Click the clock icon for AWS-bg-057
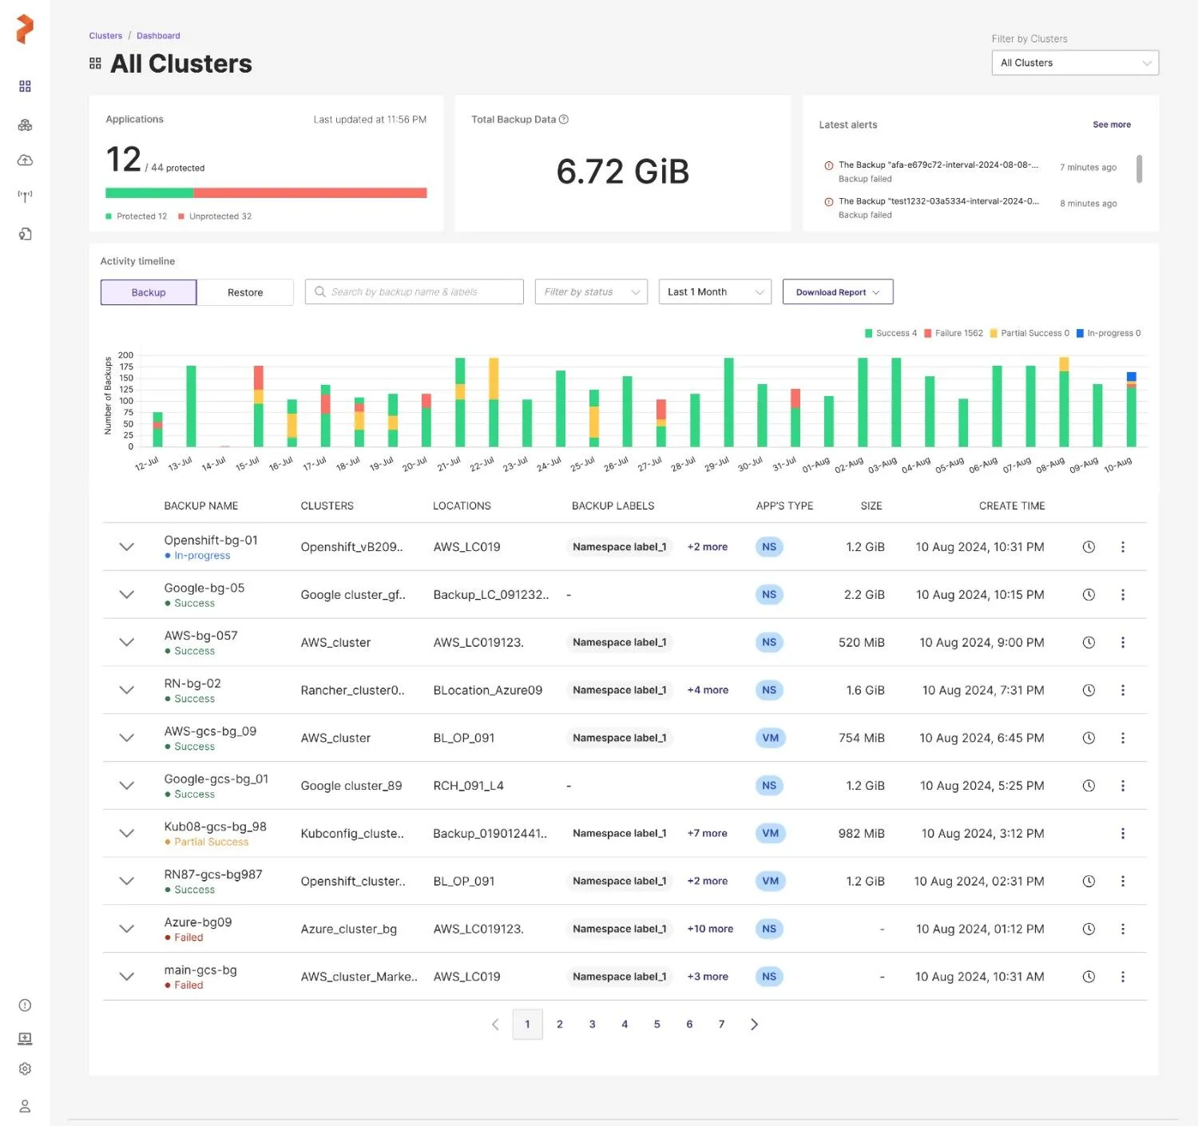 point(1089,643)
